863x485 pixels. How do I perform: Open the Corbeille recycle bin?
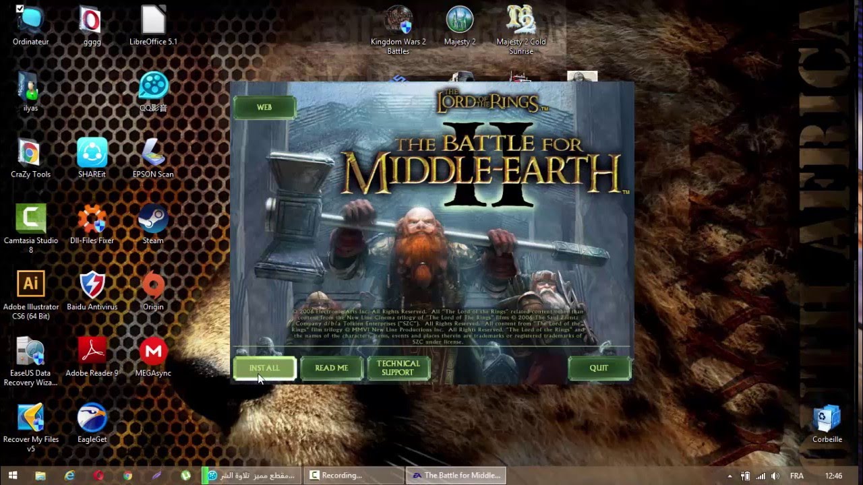pyautogui.click(x=827, y=422)
